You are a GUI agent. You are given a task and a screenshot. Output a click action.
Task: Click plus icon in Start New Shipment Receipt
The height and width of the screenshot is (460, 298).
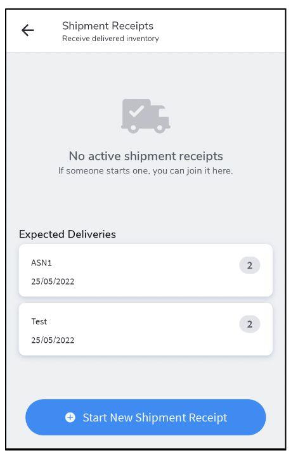click(70, 417)
